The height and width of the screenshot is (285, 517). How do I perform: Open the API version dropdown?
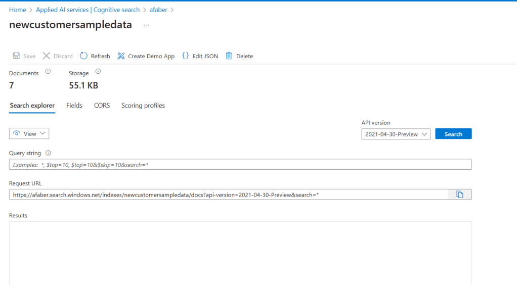point(396,134)
